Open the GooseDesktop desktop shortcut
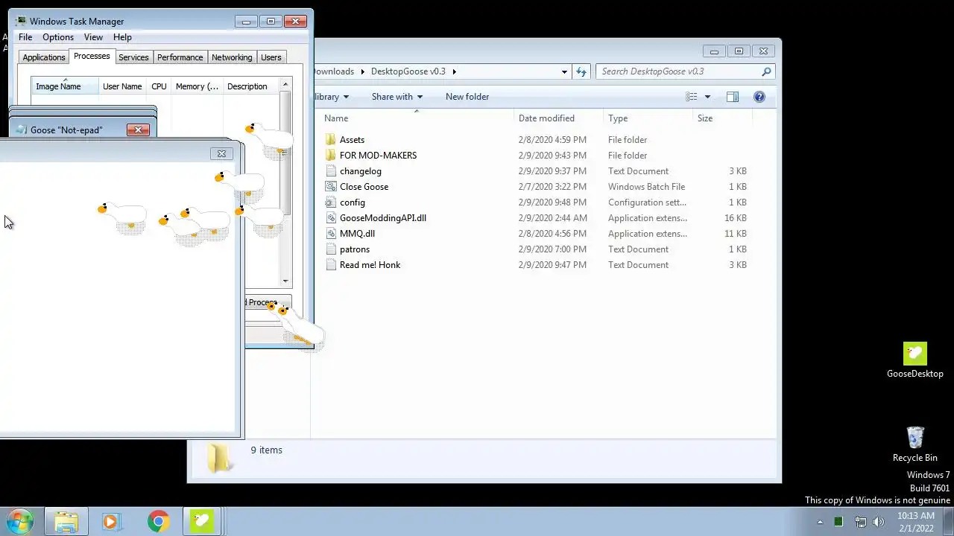Image resolution: width=954 pixels, height=536 pixels. pyautogui.click(x=914, y=361)
